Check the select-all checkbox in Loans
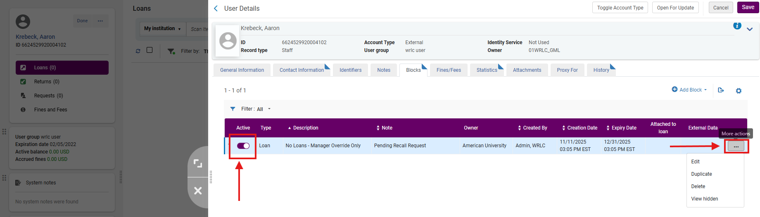This screenshot has height=217, width=760. [x=150, y=50]
